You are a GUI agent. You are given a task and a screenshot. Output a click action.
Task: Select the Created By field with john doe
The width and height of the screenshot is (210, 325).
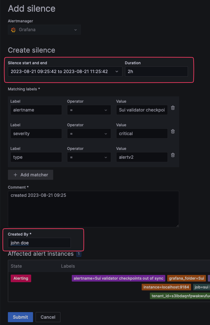(39, 243)
